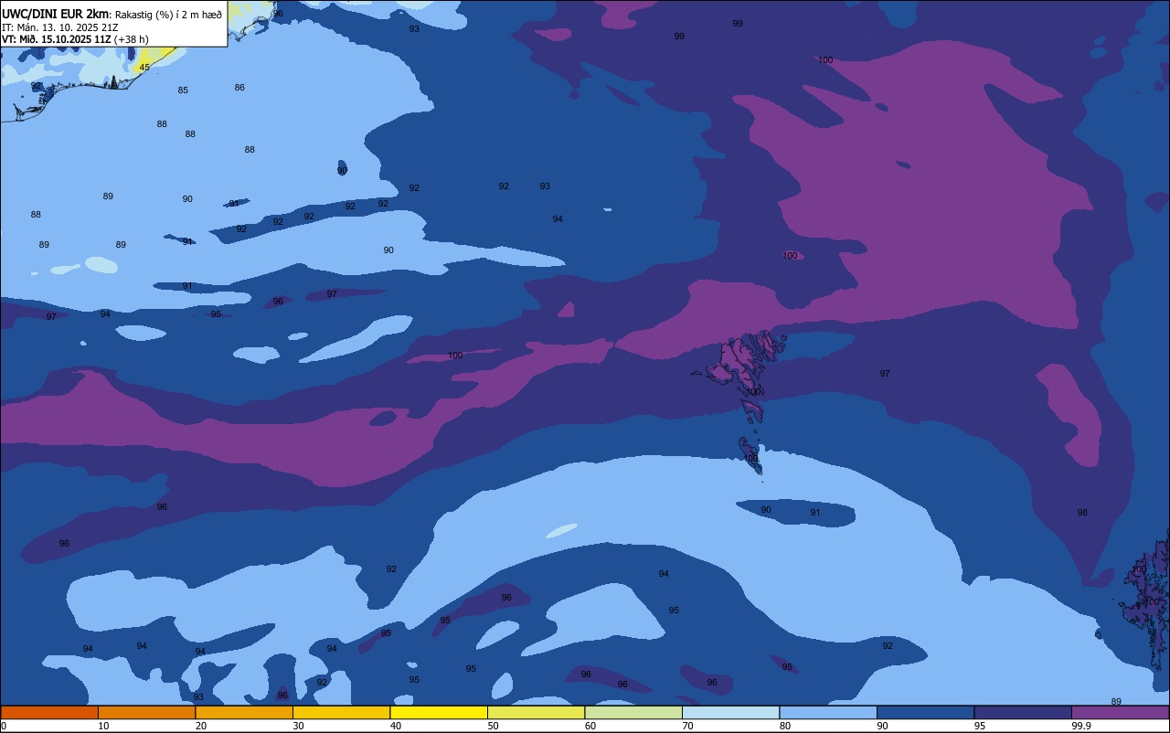Click the 20–30 legend color swatch
Image resolution: width=1170 pixels, height=733 pixels.
tap(244, 712)
